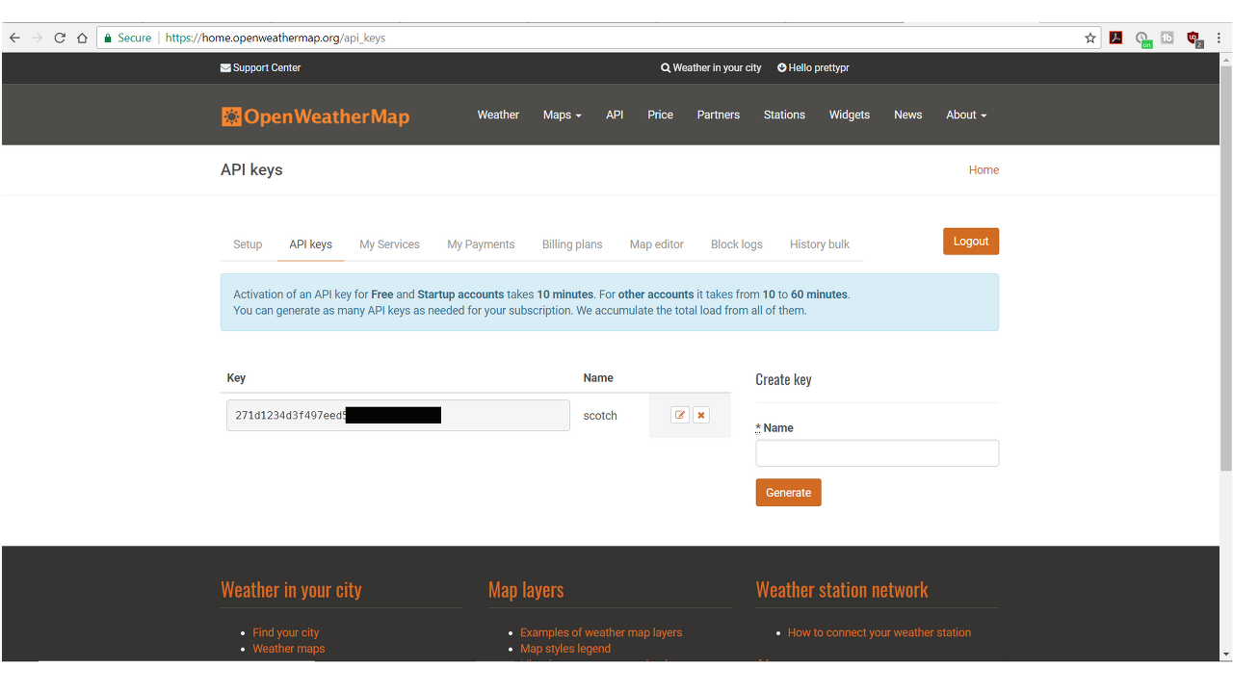Click the API key value field
The width and height of the screenshot is (1233, 693).
coord(398,415)
